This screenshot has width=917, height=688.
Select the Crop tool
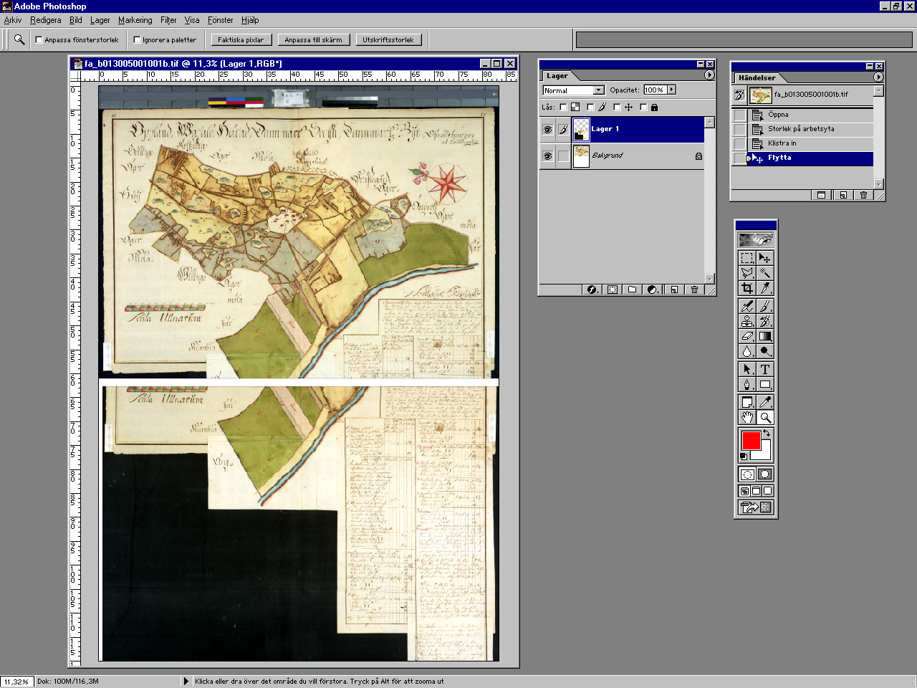coord(747,287)
